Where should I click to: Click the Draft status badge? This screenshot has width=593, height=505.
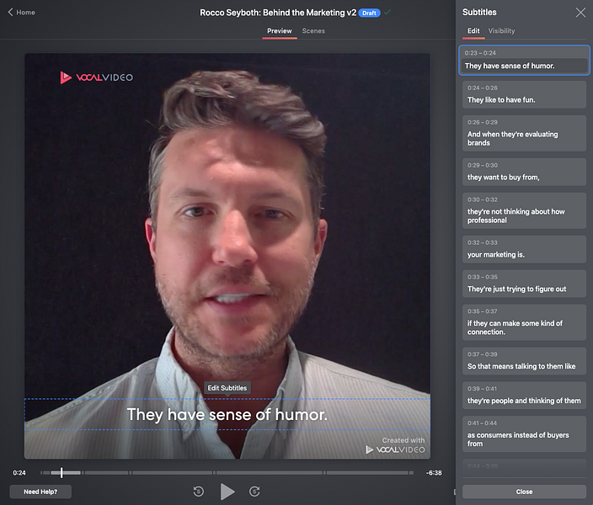tap(369, 13)
